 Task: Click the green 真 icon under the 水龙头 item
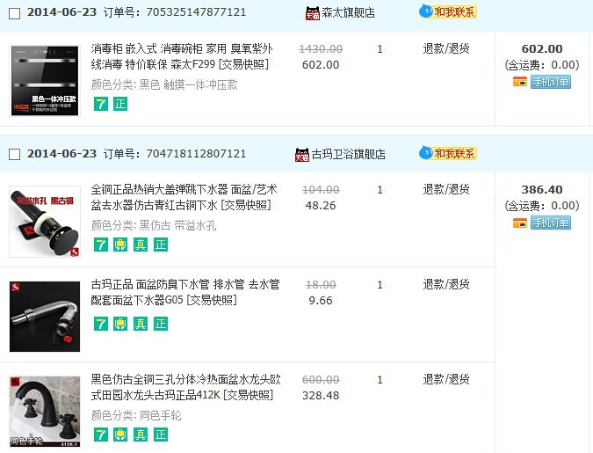(x=141, y=435)
